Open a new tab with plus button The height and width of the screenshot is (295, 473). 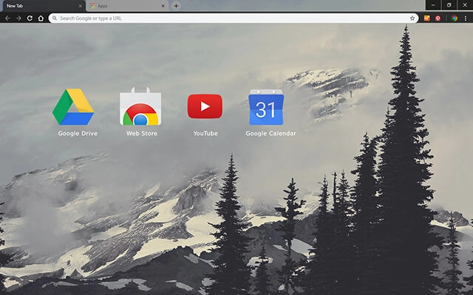176,6
